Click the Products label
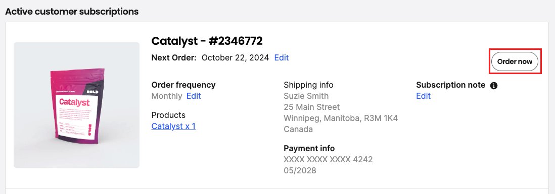The image size is (555, 194). [168, 115]
